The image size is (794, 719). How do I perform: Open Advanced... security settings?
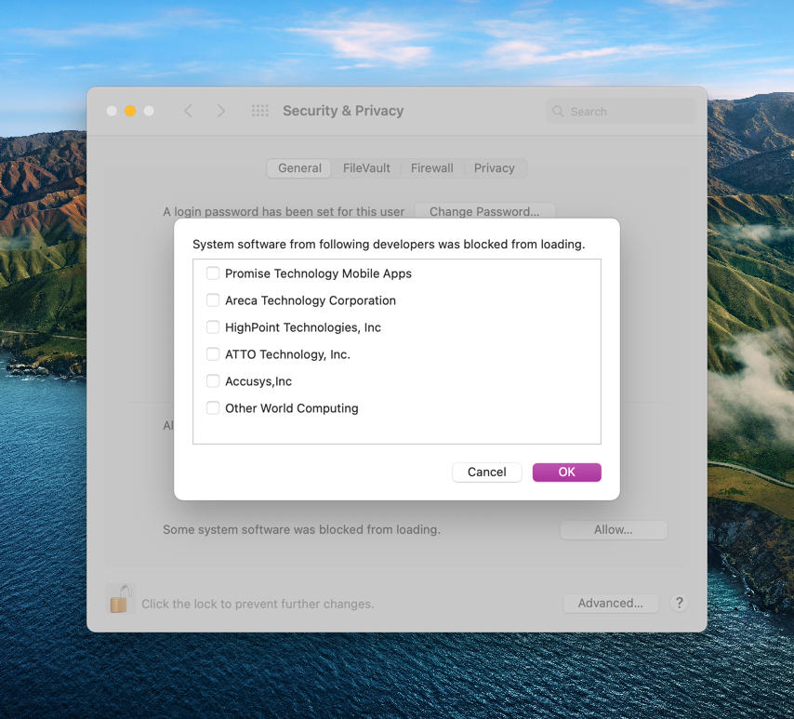[x=611, y=604]
